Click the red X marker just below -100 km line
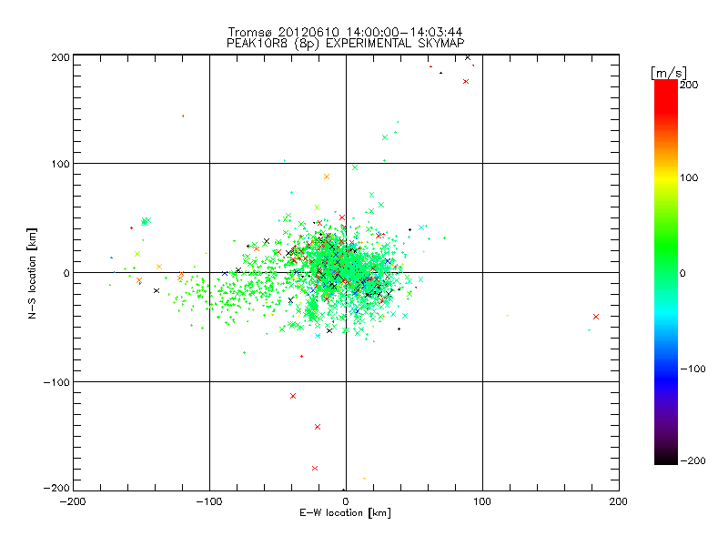The height and width of the screenshot is (546, 728). click(x=293, y=396)
